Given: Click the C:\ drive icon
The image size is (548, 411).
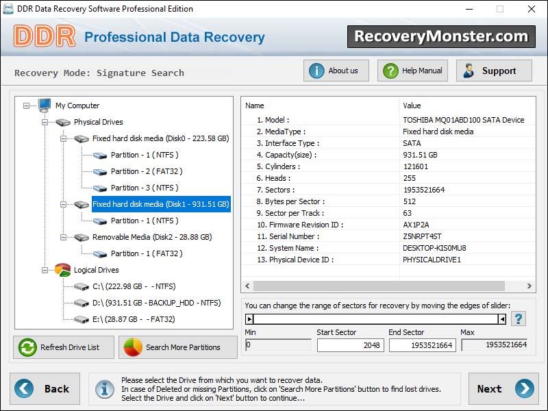Looking at the screenshot, I should click(82, 286).
